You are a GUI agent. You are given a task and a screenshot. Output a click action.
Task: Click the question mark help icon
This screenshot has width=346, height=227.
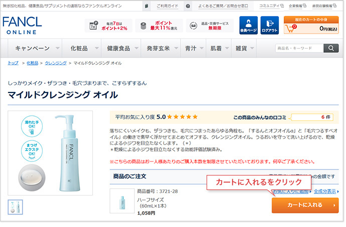(x=188, y=6)
